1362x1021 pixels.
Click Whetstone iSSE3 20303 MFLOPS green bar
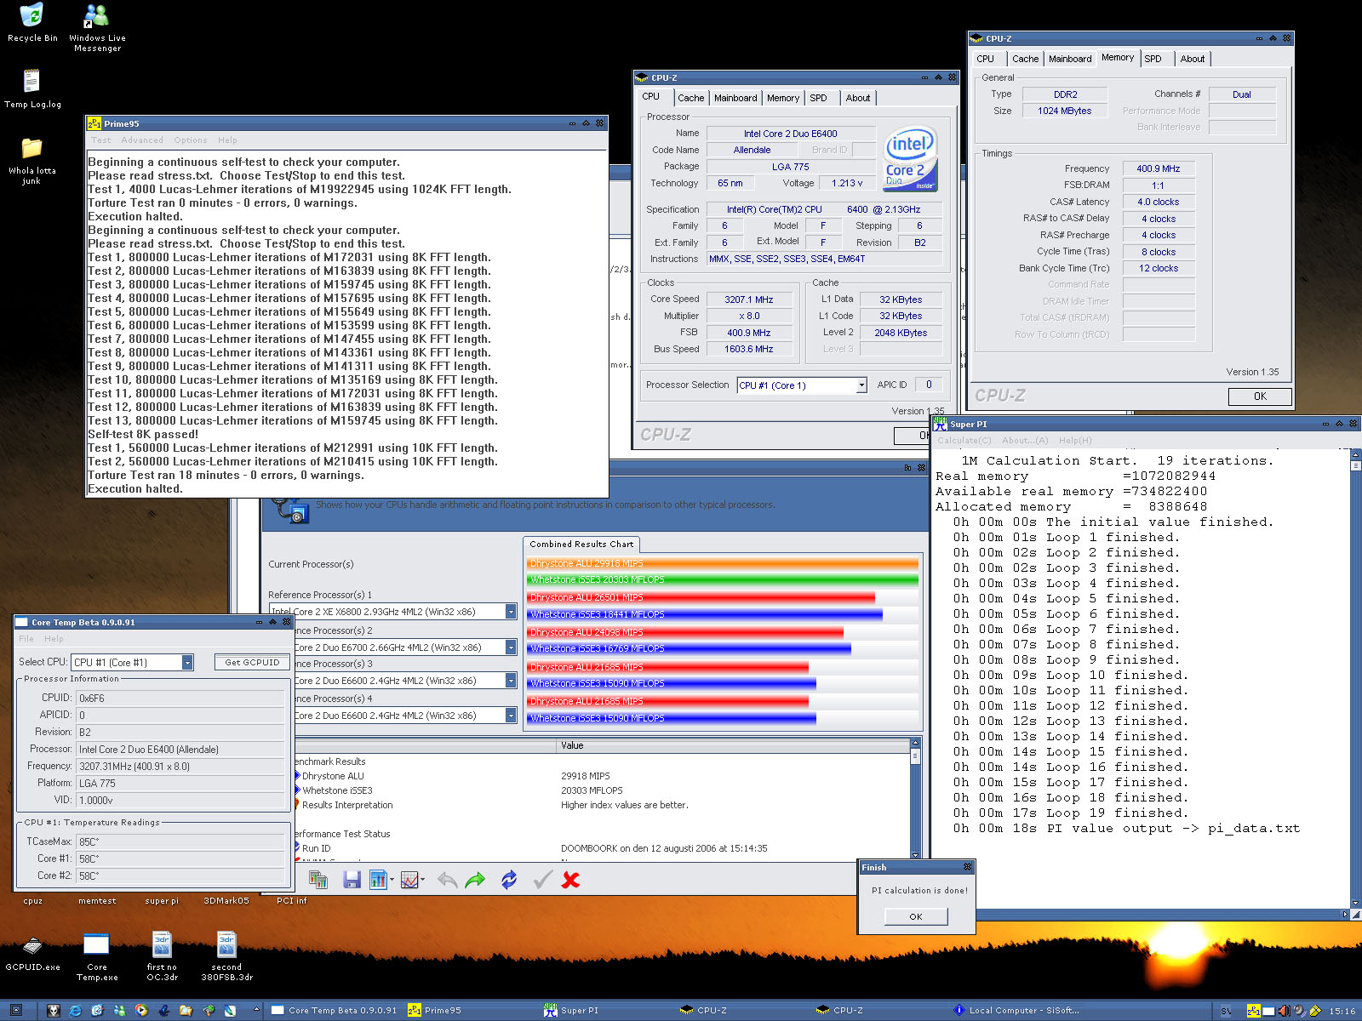723,579
